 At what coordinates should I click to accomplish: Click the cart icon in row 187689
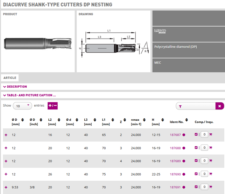(211, 161)
